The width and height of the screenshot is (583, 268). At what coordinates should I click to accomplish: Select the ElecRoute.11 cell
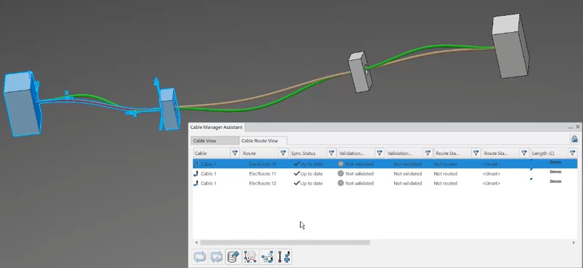(262, 174)
